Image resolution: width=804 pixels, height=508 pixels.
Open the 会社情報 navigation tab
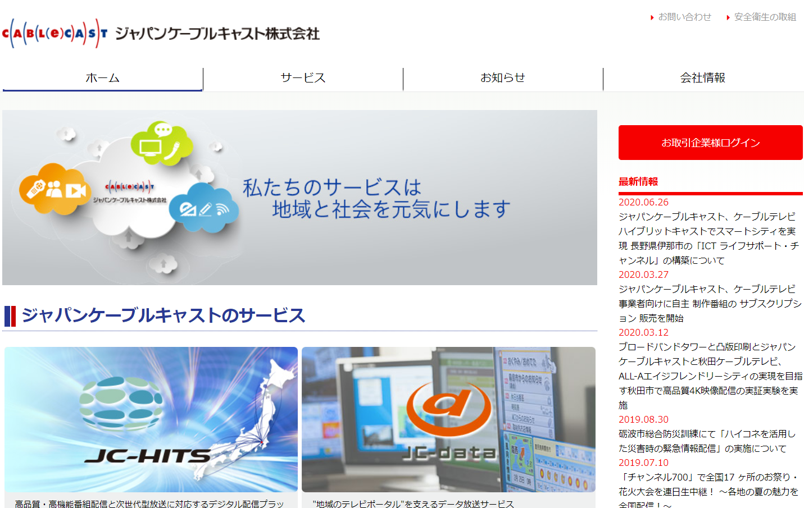(x=703, y=78)
